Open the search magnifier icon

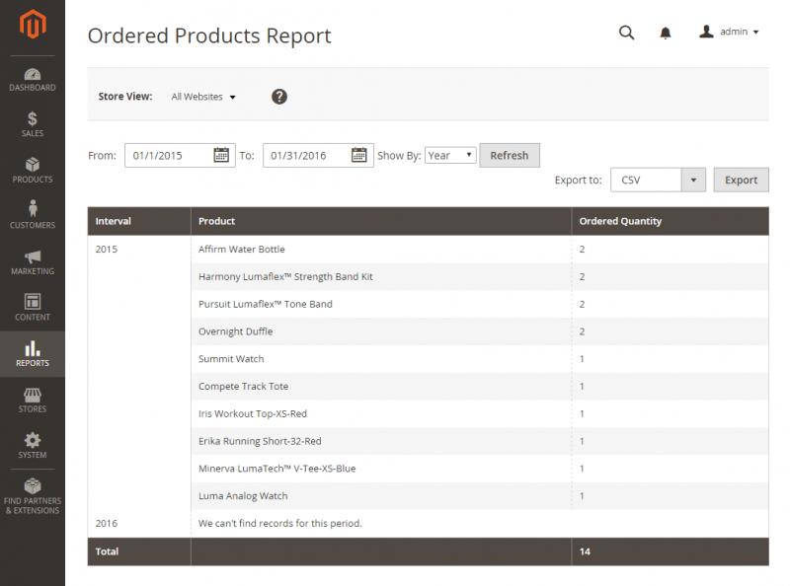pyautogui.click(x=626, y=33)
